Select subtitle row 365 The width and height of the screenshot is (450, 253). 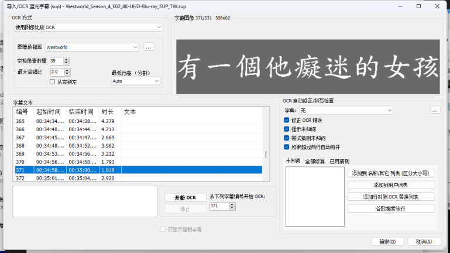(x=138, y=121)
